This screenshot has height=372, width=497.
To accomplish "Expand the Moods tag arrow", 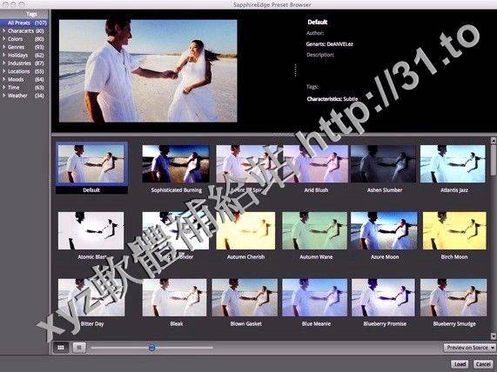I will click(x=3, y=79).
